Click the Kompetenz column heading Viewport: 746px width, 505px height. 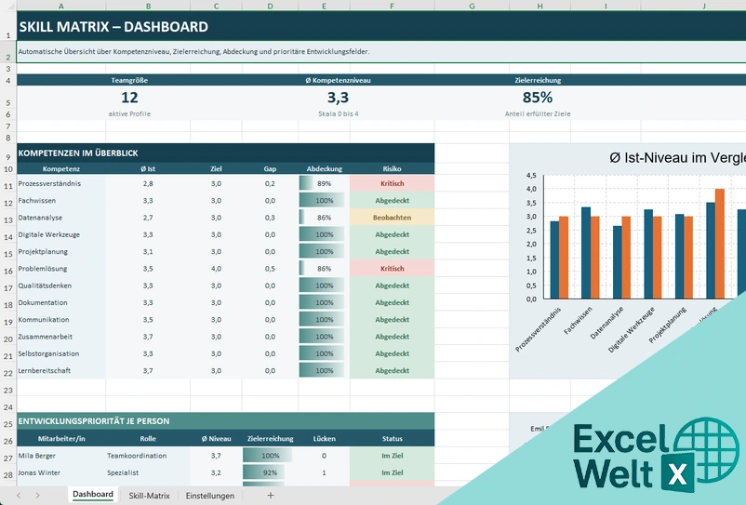60,169
